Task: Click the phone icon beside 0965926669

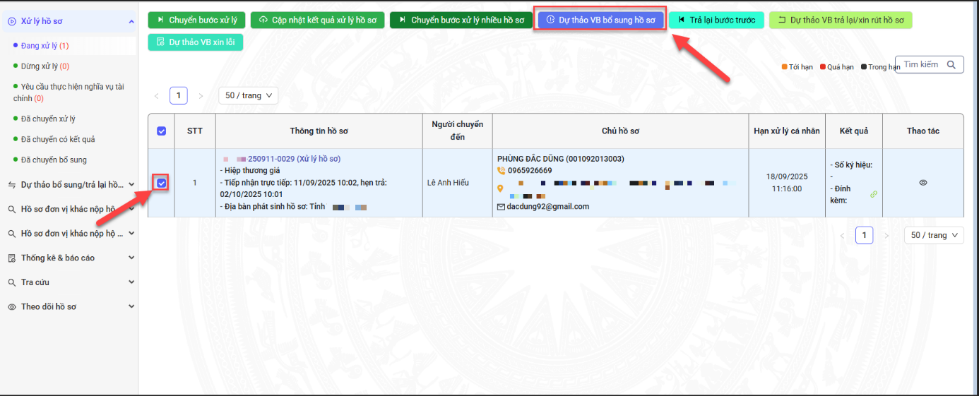Action: point(502,170)
